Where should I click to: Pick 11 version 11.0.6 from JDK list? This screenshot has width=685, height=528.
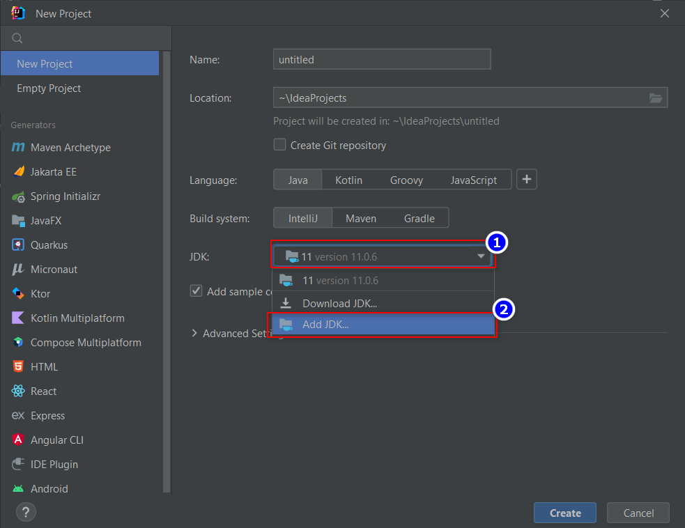pyautogui.click(x=383, y=281)
